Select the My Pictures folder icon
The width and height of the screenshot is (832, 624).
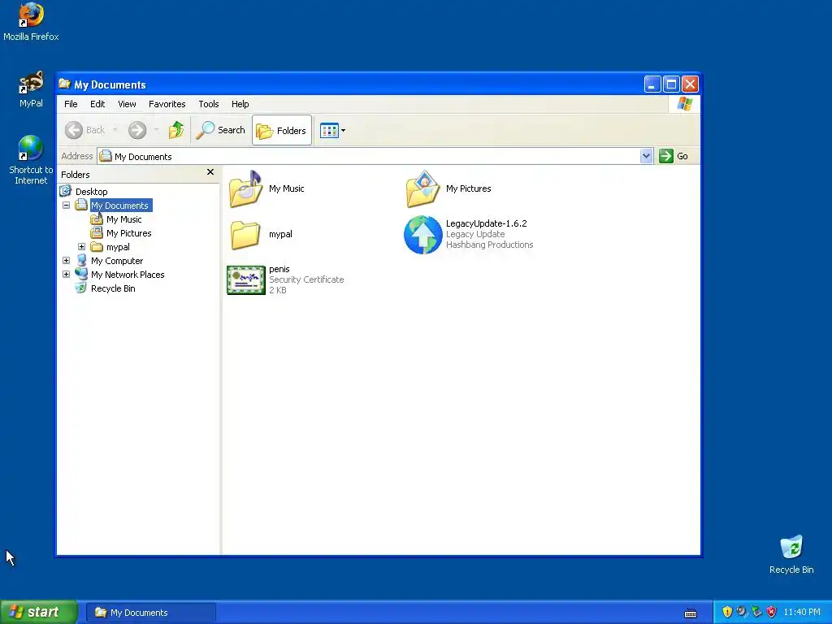coord(422,188)
